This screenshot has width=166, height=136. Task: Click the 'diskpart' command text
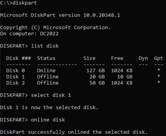(25, 3)
